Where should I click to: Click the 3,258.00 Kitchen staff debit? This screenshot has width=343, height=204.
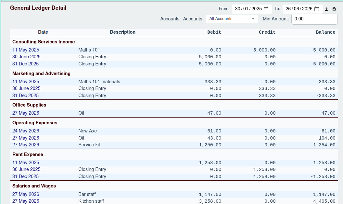tap(210, 201)
